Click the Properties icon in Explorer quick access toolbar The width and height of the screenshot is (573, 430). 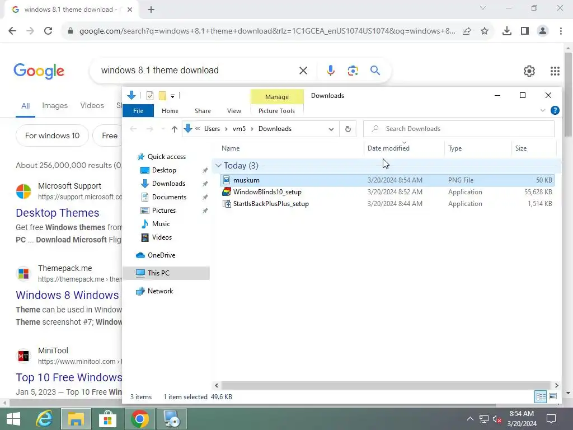tap(150, 96)
